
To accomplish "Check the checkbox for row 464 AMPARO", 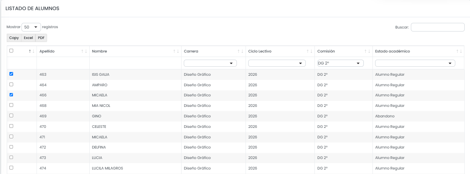I will pos(11,84).
